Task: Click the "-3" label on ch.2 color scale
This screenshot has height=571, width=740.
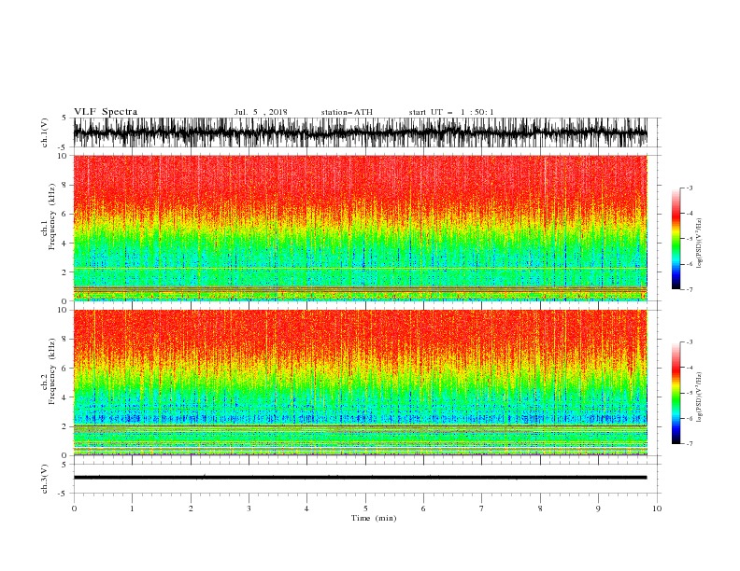Action: [690, 342]
